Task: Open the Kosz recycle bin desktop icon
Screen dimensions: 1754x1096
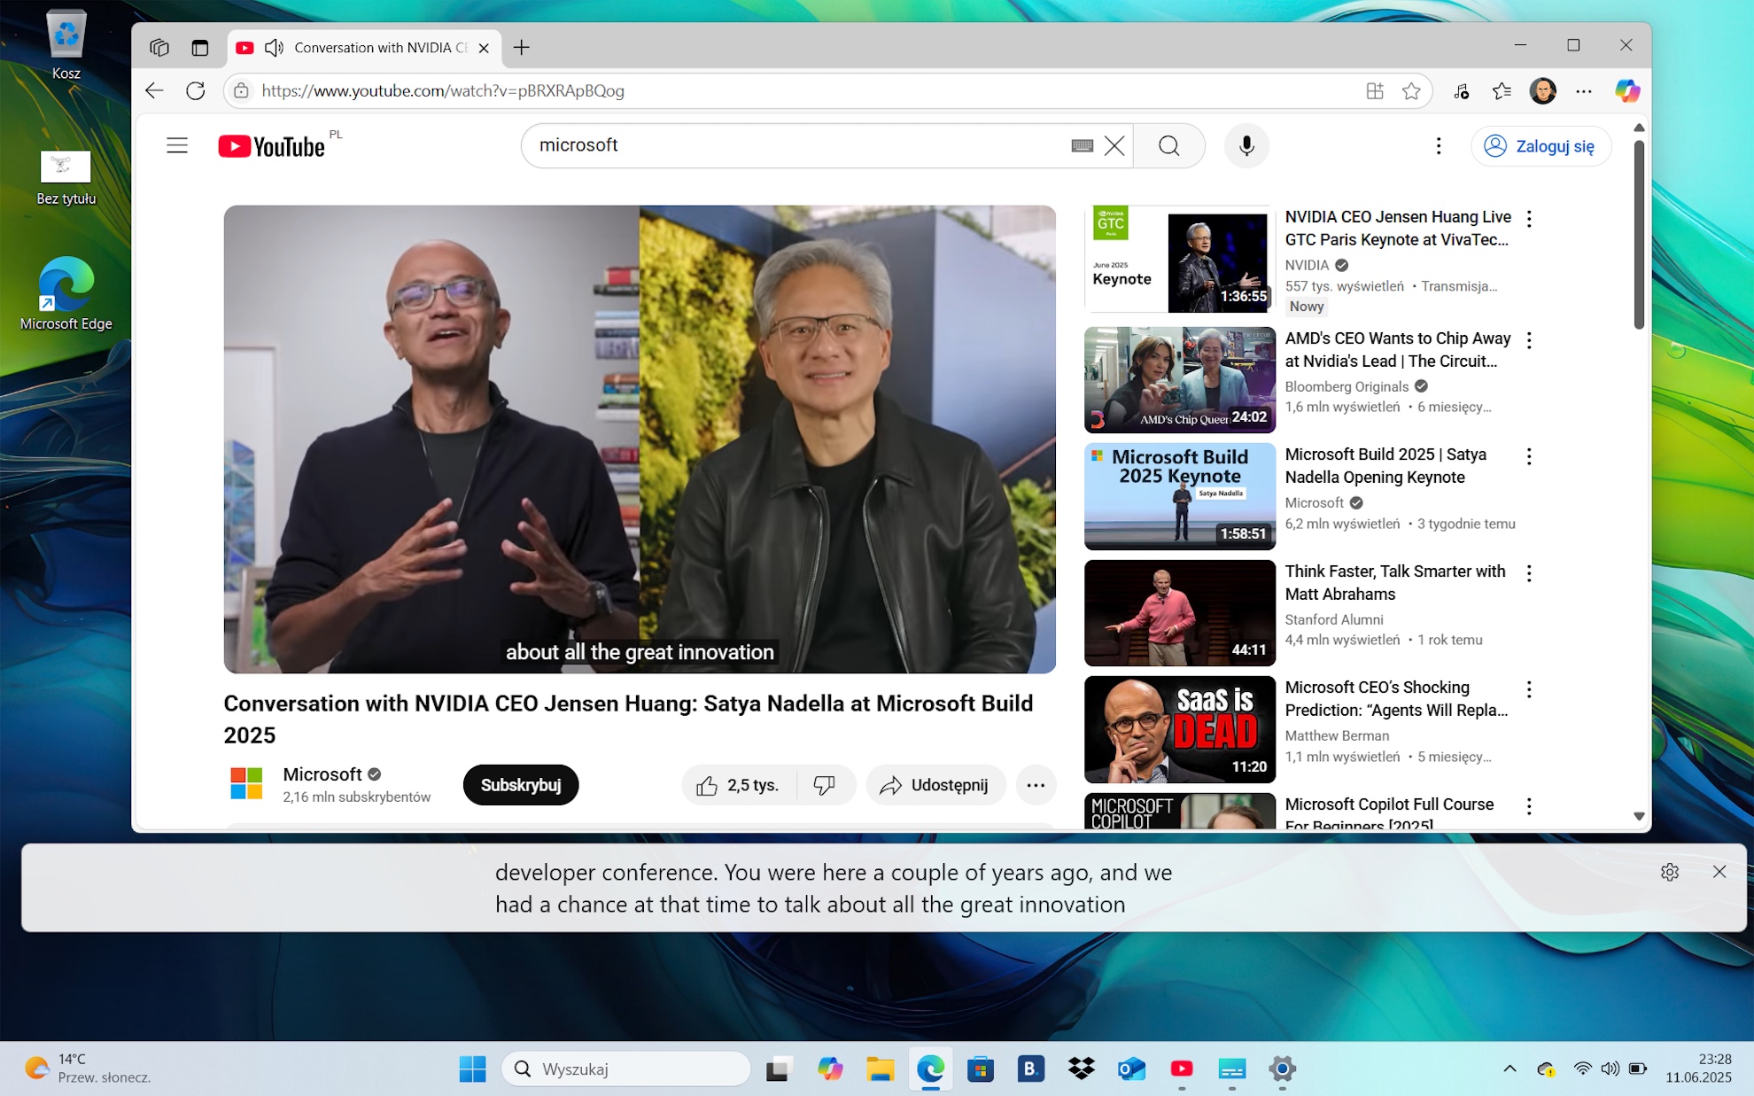Action: pos(66,45)
